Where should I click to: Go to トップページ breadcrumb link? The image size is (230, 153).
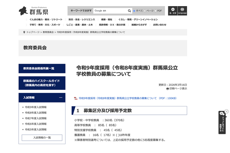pyautogui.click(x=33, y=32)
